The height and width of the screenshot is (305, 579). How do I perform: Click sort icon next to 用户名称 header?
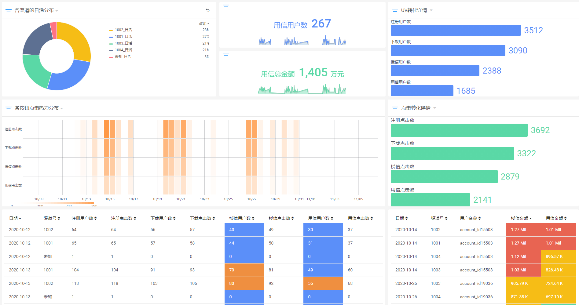(x=479, y=219)
